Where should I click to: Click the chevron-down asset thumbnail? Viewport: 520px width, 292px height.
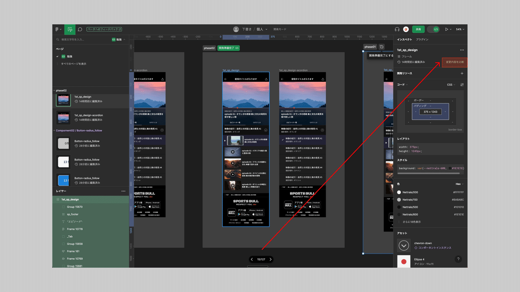[404, 245]
